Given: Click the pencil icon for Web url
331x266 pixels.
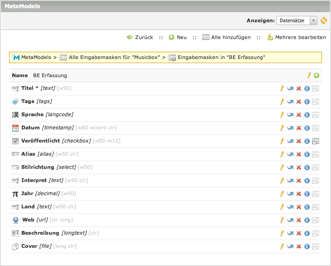Looking at the screenshot, I should tap(282, 220).
